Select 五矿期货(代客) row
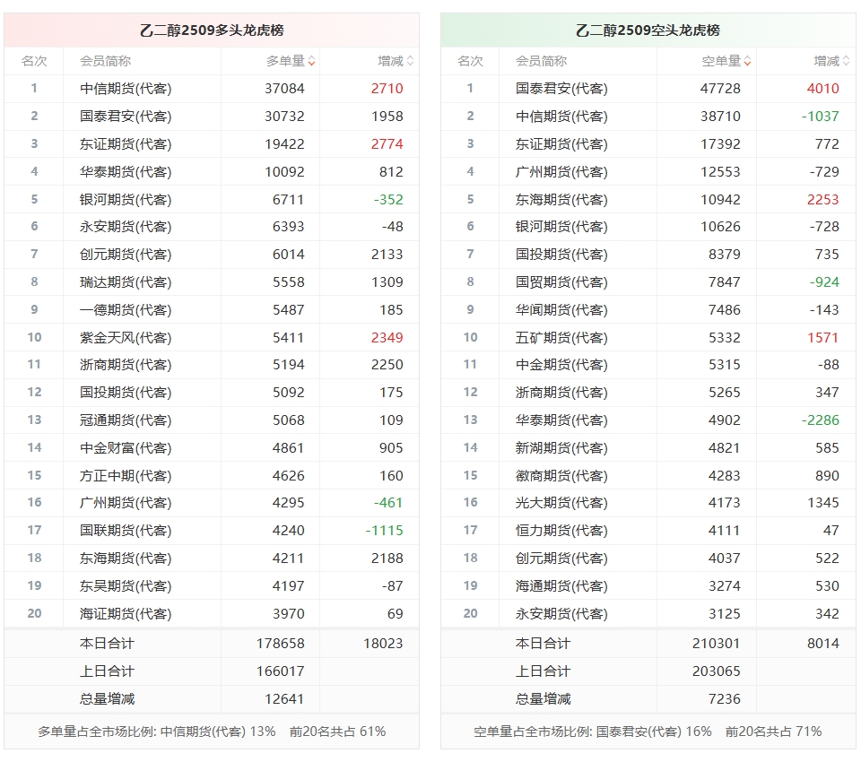 tap(648, 337)
